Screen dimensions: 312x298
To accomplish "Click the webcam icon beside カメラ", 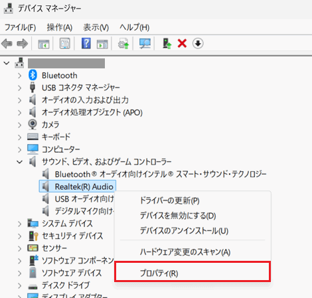I will pyautogui.click(x=33, y=124).
